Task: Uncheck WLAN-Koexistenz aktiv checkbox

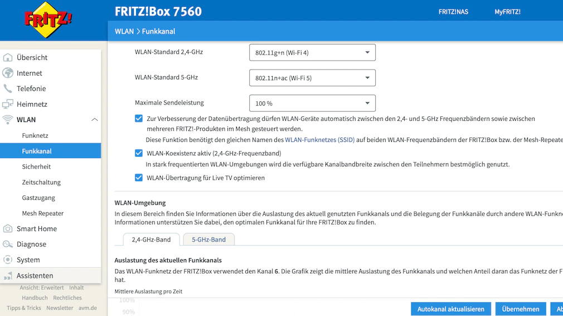Action: (139, 154)
